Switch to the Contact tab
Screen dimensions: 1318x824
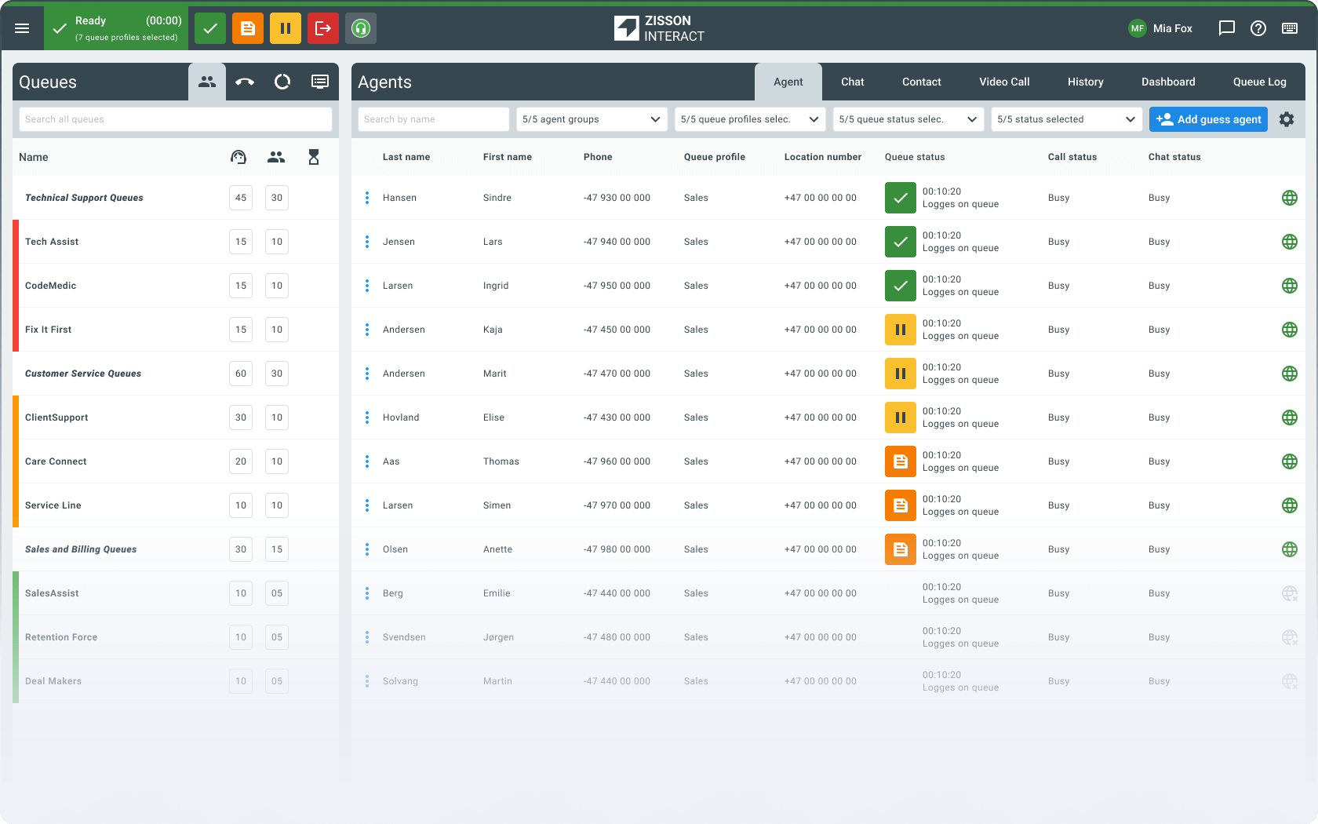point(922,82)
